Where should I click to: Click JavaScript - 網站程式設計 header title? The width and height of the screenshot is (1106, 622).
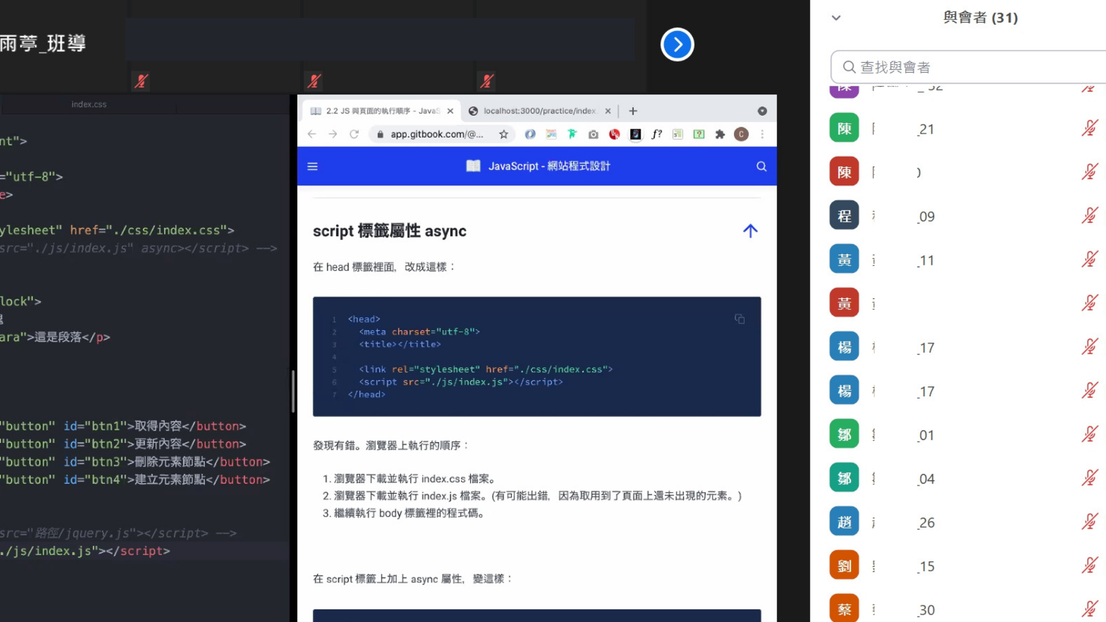coord(549,166)
